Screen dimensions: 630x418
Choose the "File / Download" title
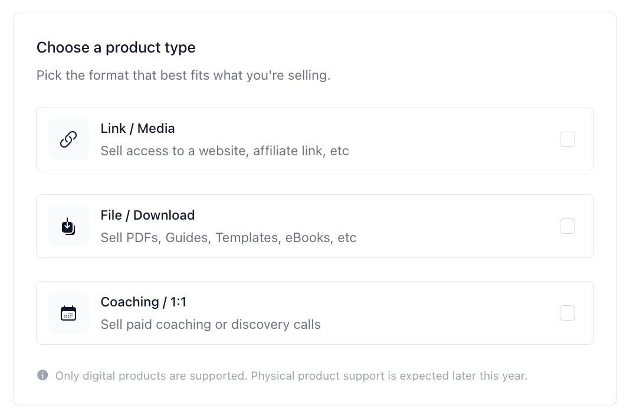[x=147, y=215]
